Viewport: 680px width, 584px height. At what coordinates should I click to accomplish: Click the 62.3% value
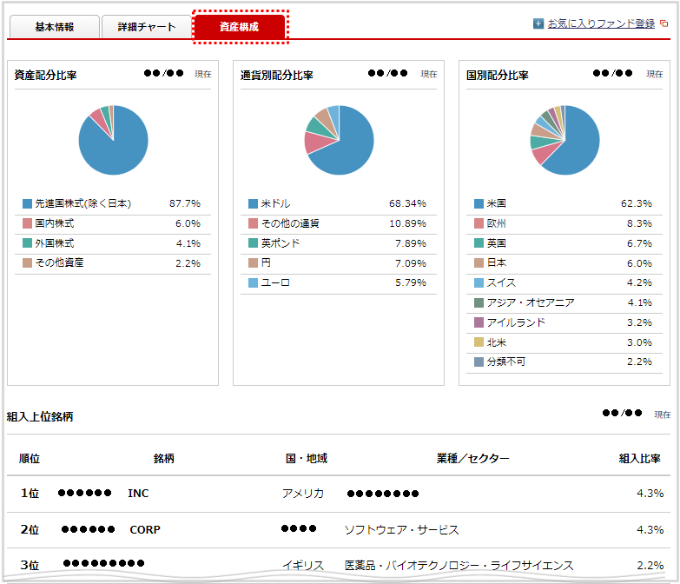pyautogui.click(x=637, y=203)
